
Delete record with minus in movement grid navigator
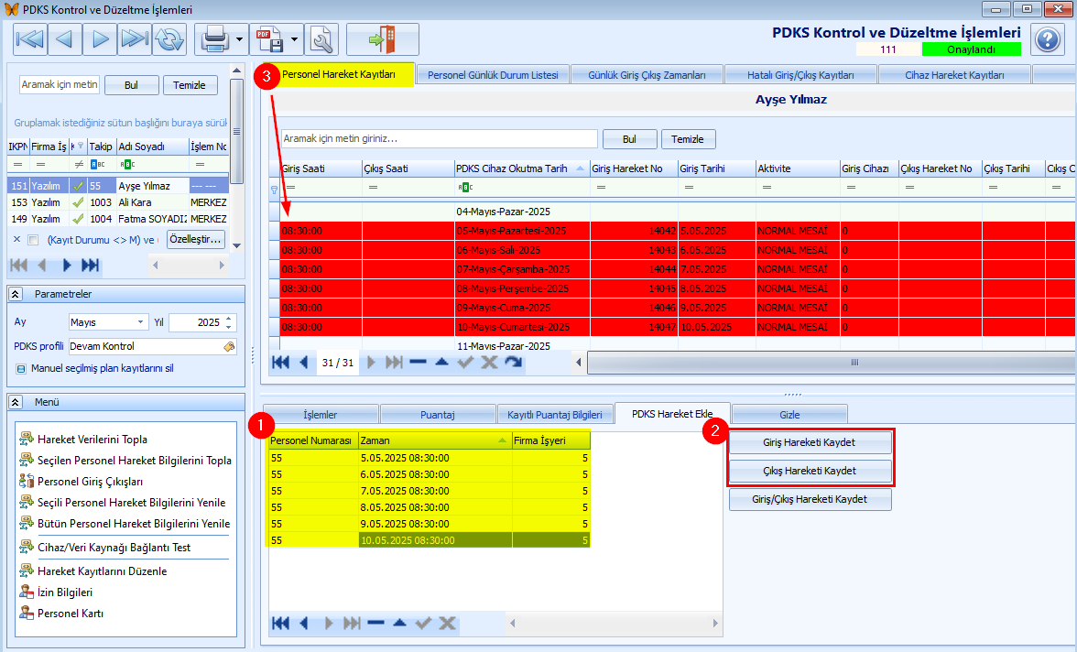[418, 362]
